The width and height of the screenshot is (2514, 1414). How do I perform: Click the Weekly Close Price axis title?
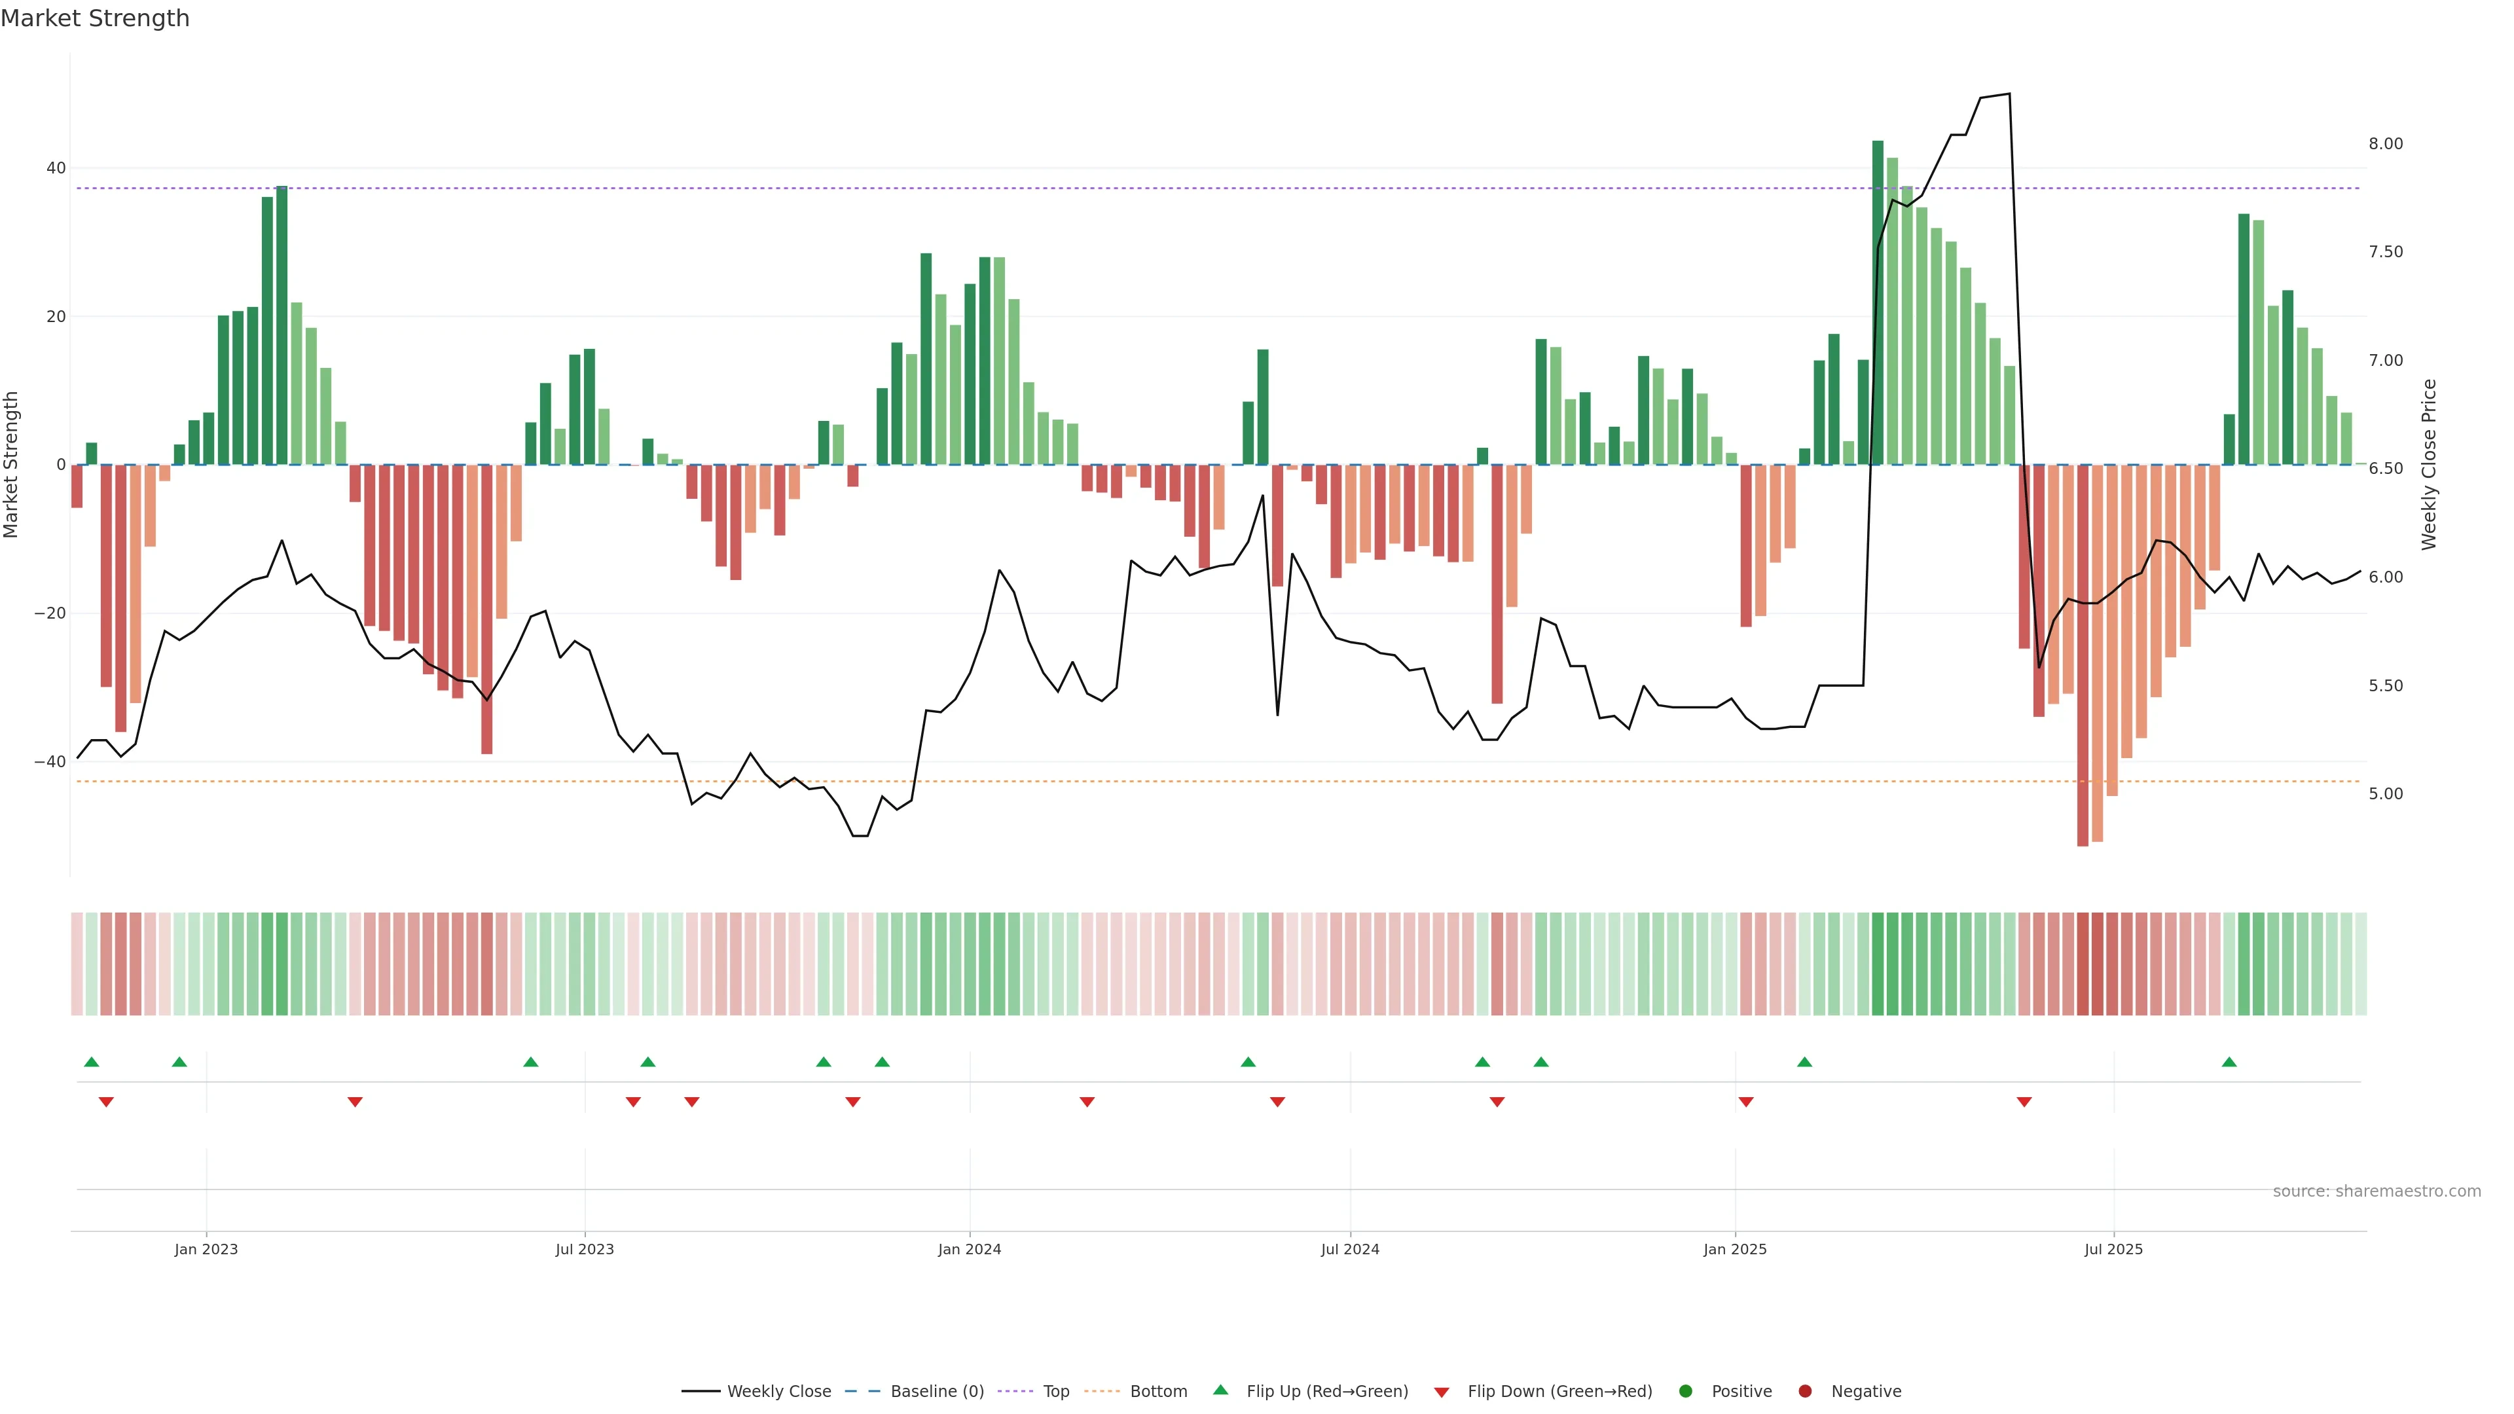[x=2429, y=465]
